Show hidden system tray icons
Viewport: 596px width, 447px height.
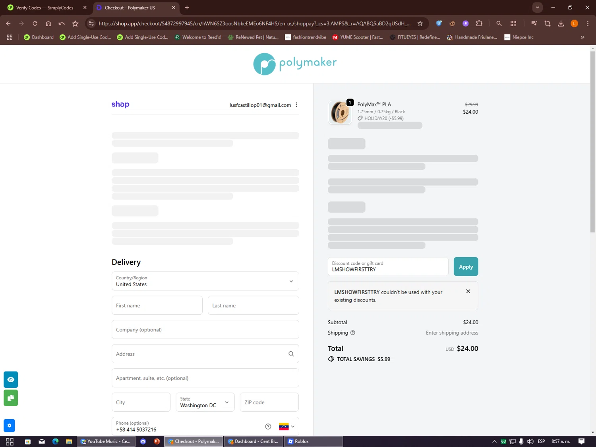[494, 441]
